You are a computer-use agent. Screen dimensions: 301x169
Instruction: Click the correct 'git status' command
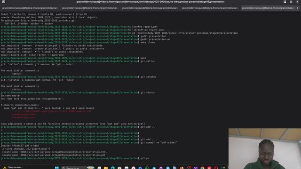click(147, 92)
